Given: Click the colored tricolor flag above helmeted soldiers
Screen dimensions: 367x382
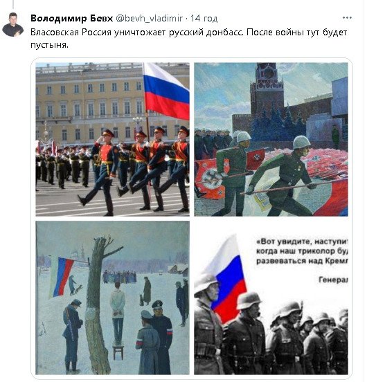Looking at the screenshot, I should (x=227, y=278).
